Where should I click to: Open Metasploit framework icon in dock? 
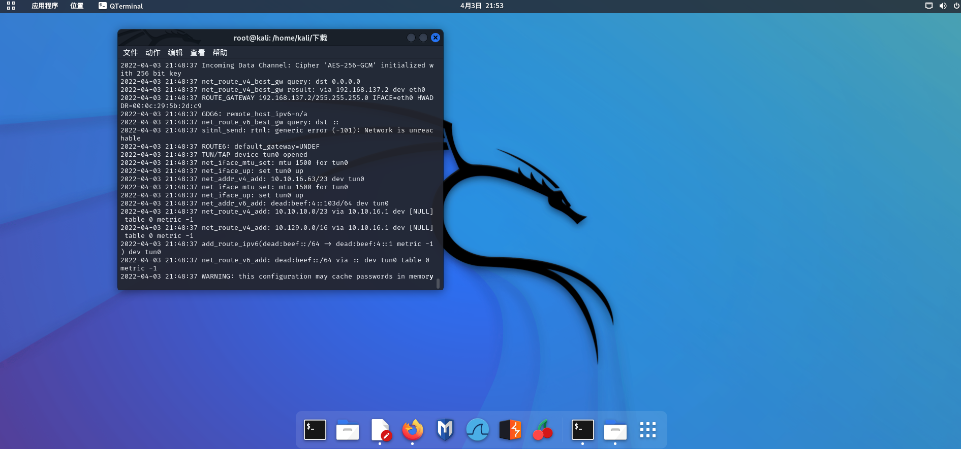pyautogui.click(x=445, y=430)
